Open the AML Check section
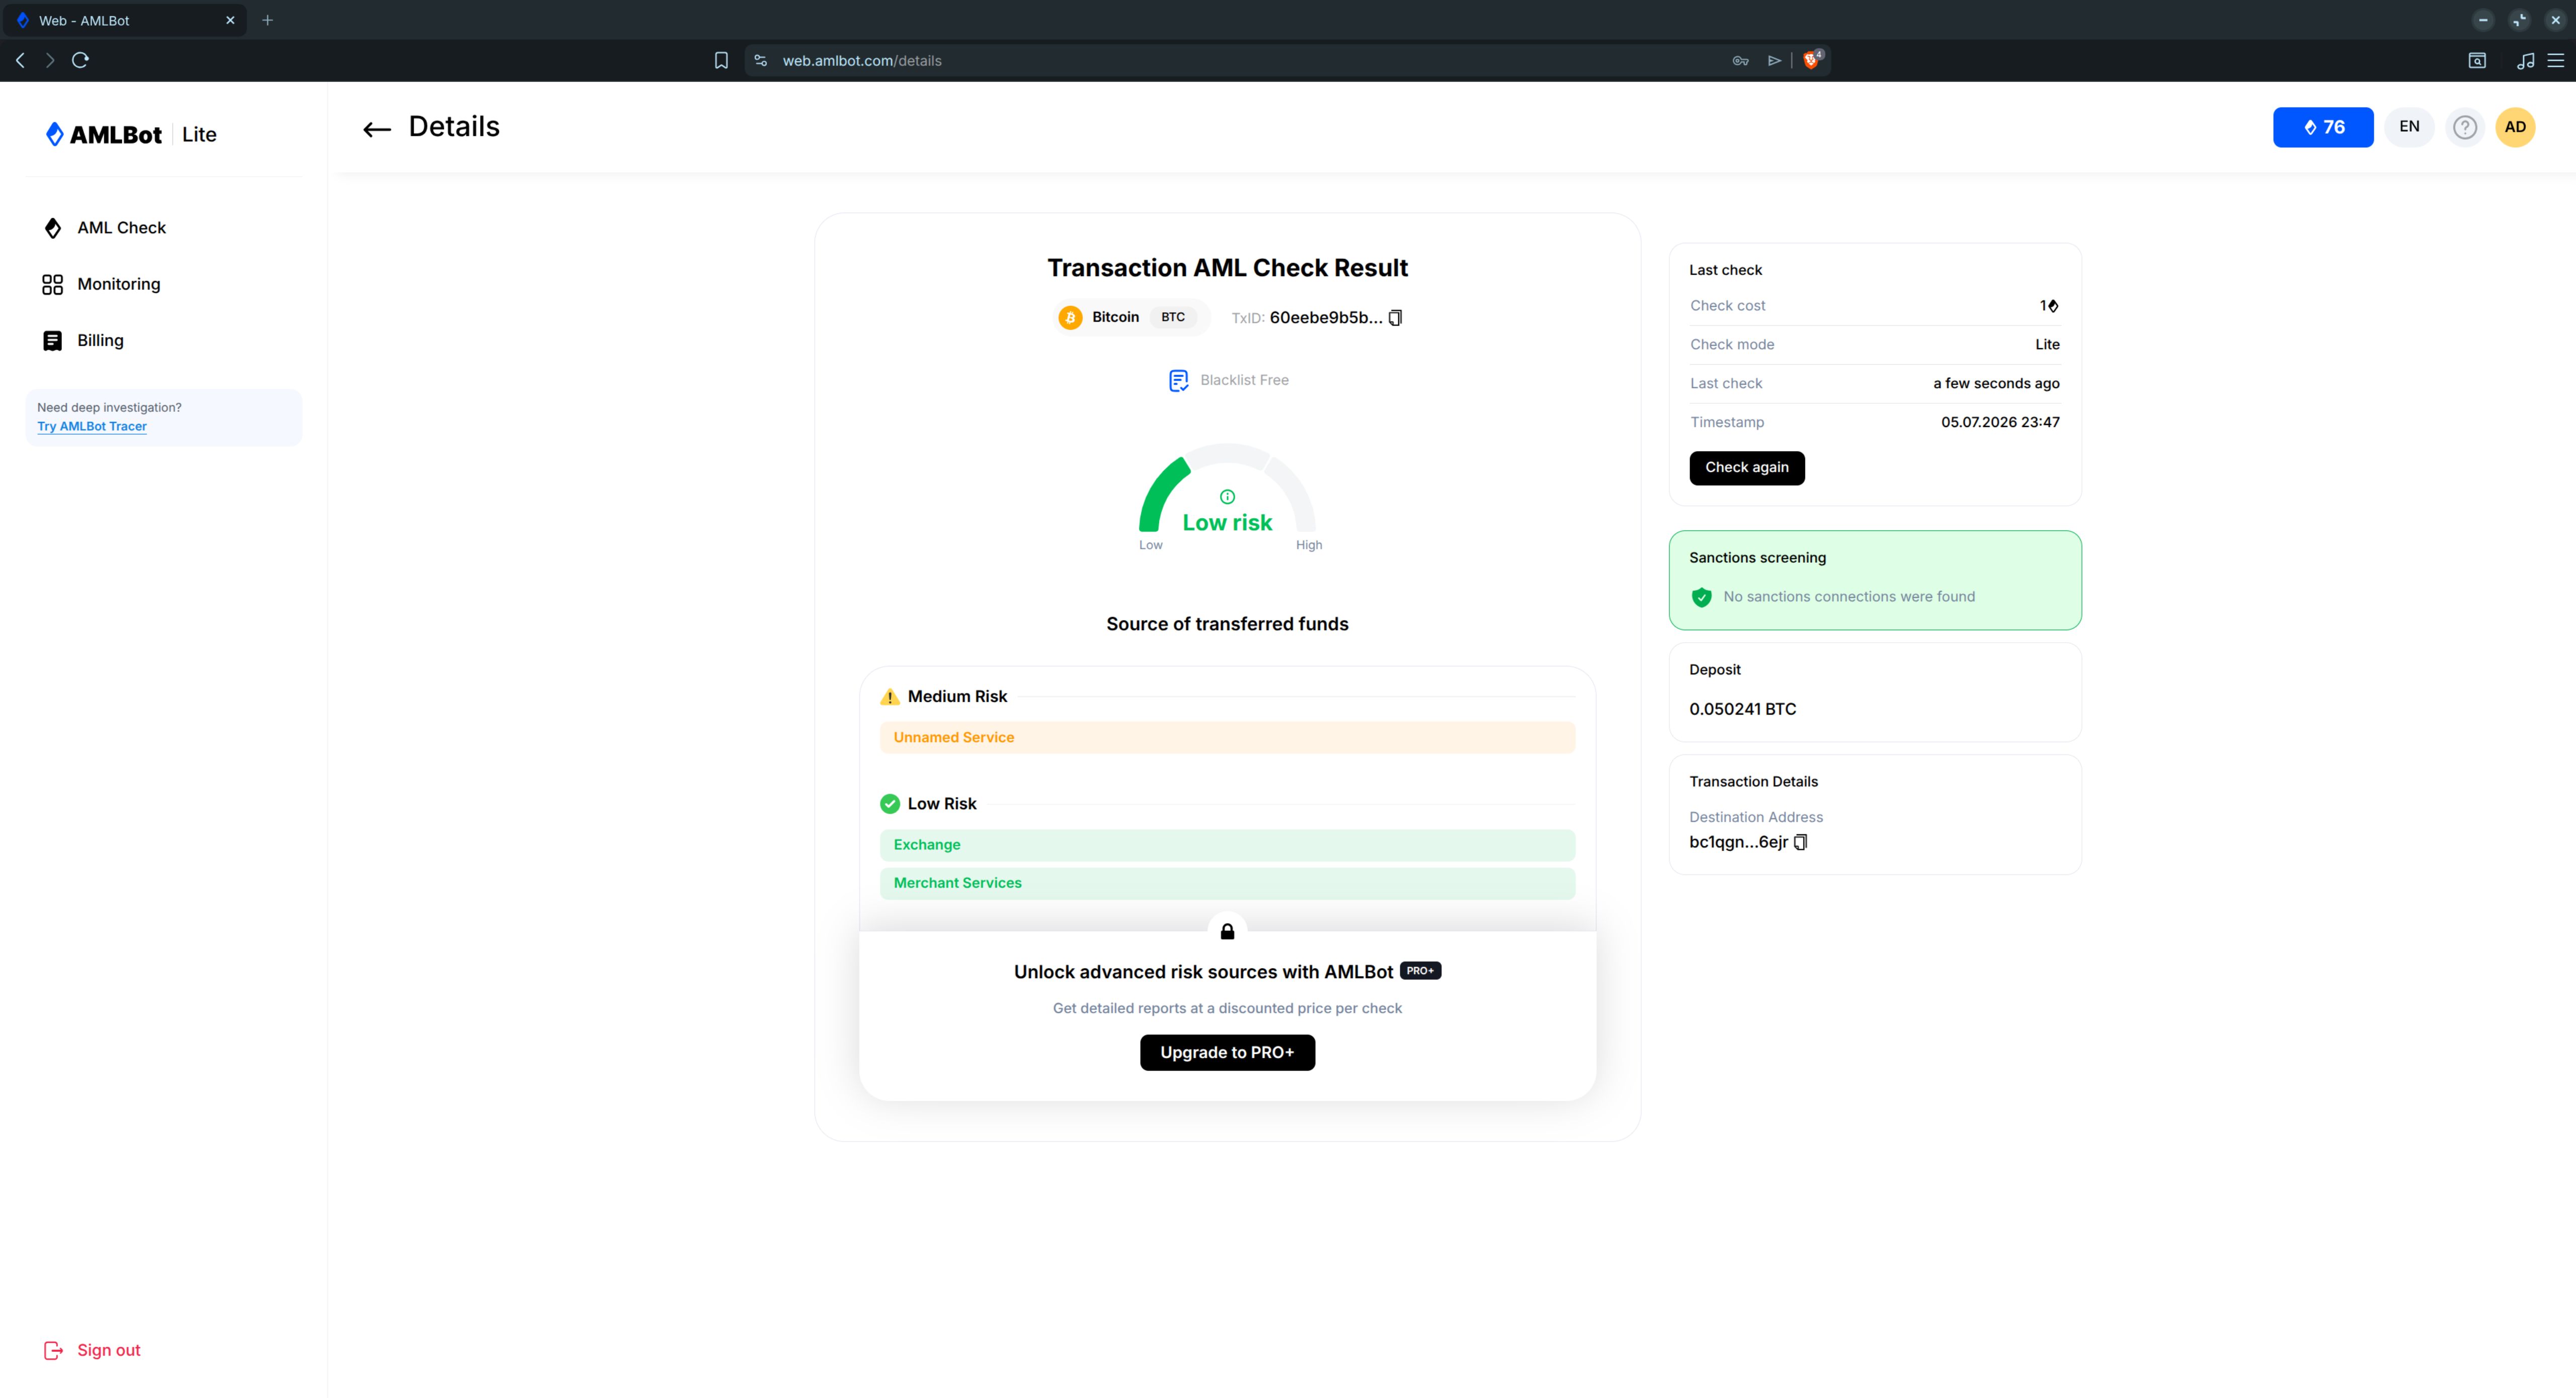The height and width of the screenshot is (1398, 2576). tap(104, 228)
